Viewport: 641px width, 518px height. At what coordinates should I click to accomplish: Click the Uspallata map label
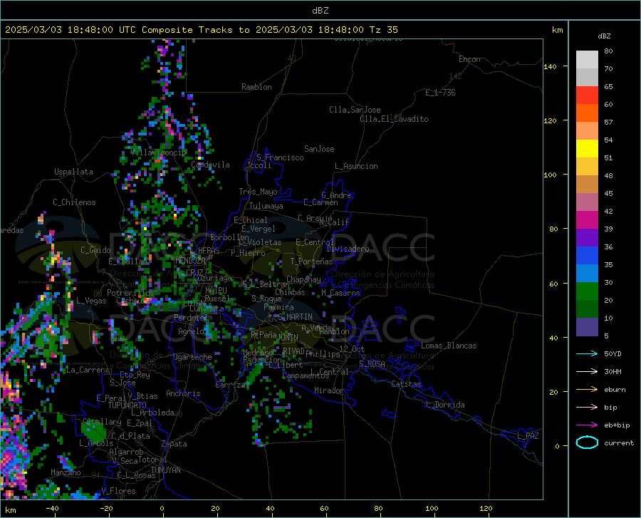pyautogui.click(x=73, y=172)
